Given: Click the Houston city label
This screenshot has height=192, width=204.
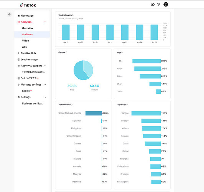Looking at the screenshot, I should 125,136.
